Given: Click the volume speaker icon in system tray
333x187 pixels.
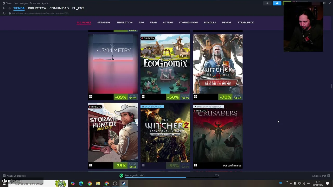Looking at the screenshot, I should point(303,184).
